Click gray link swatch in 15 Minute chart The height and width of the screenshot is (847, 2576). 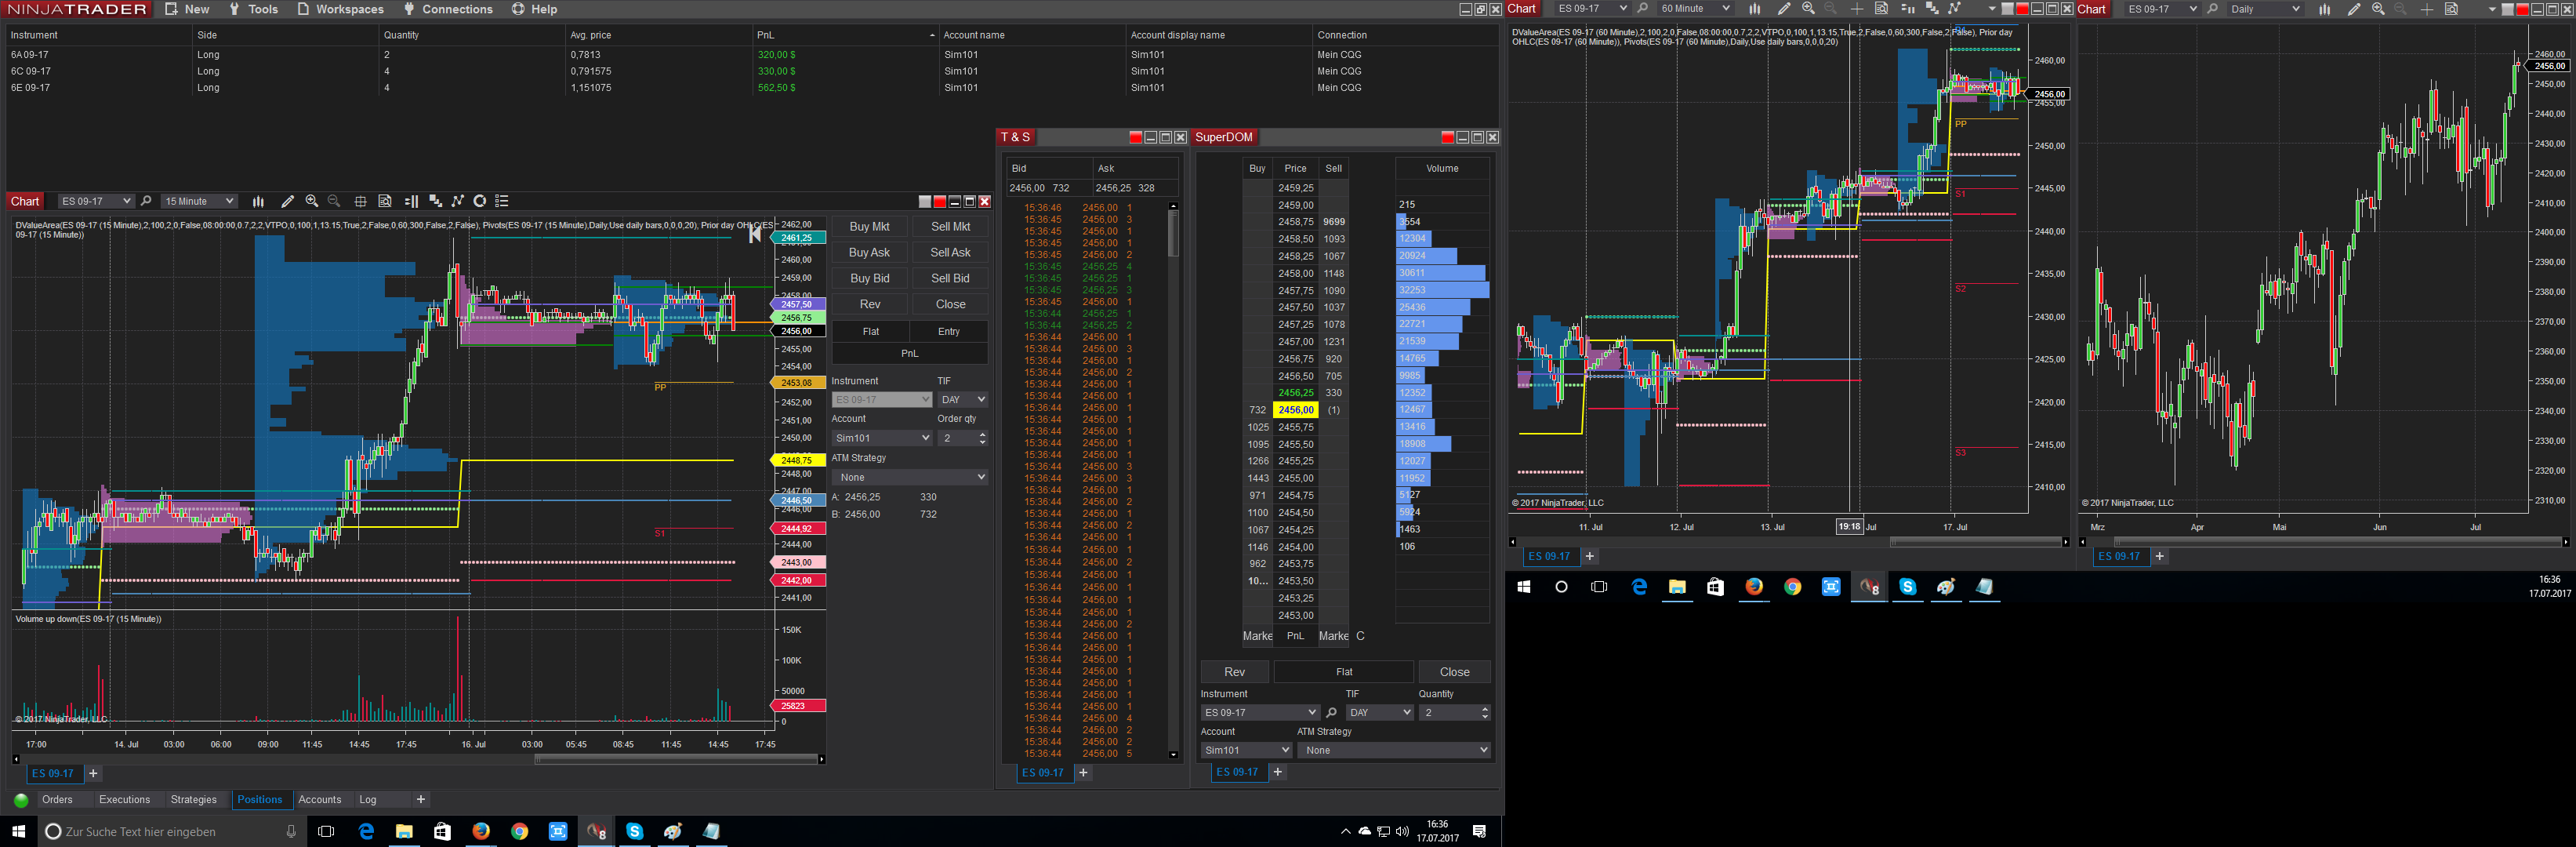(x=925, y=202)
